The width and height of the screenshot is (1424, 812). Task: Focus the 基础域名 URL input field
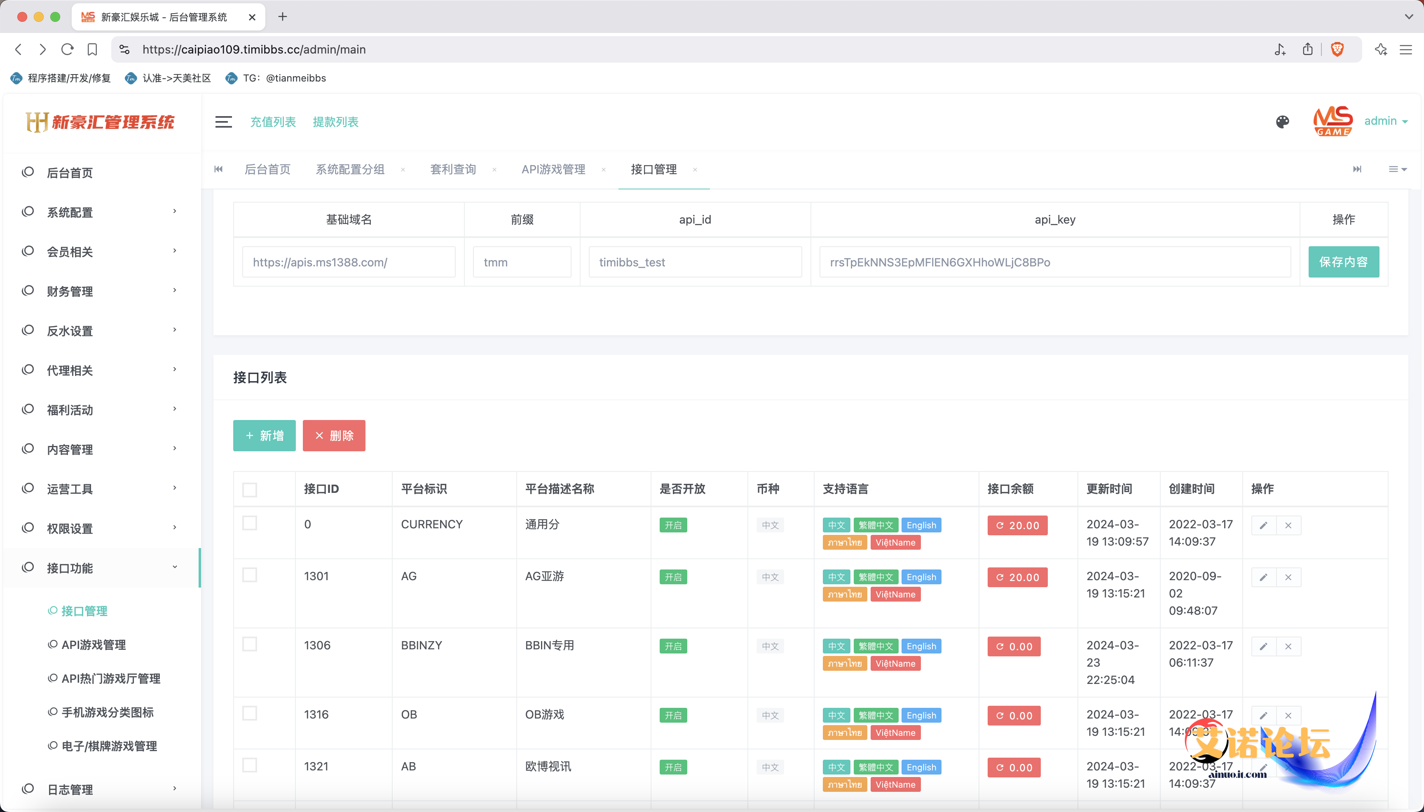pos(349,262)
